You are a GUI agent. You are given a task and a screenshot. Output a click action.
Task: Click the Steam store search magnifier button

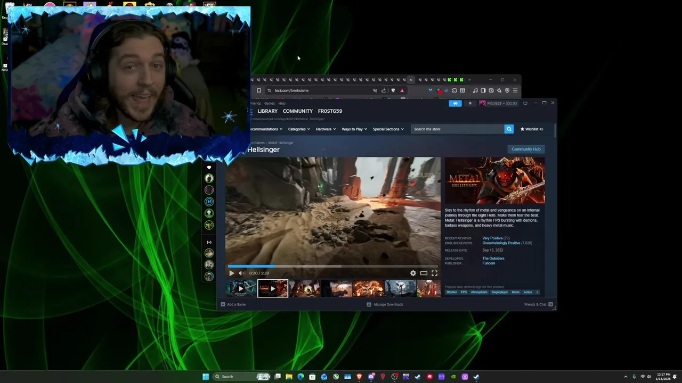[x=509, y=129]
